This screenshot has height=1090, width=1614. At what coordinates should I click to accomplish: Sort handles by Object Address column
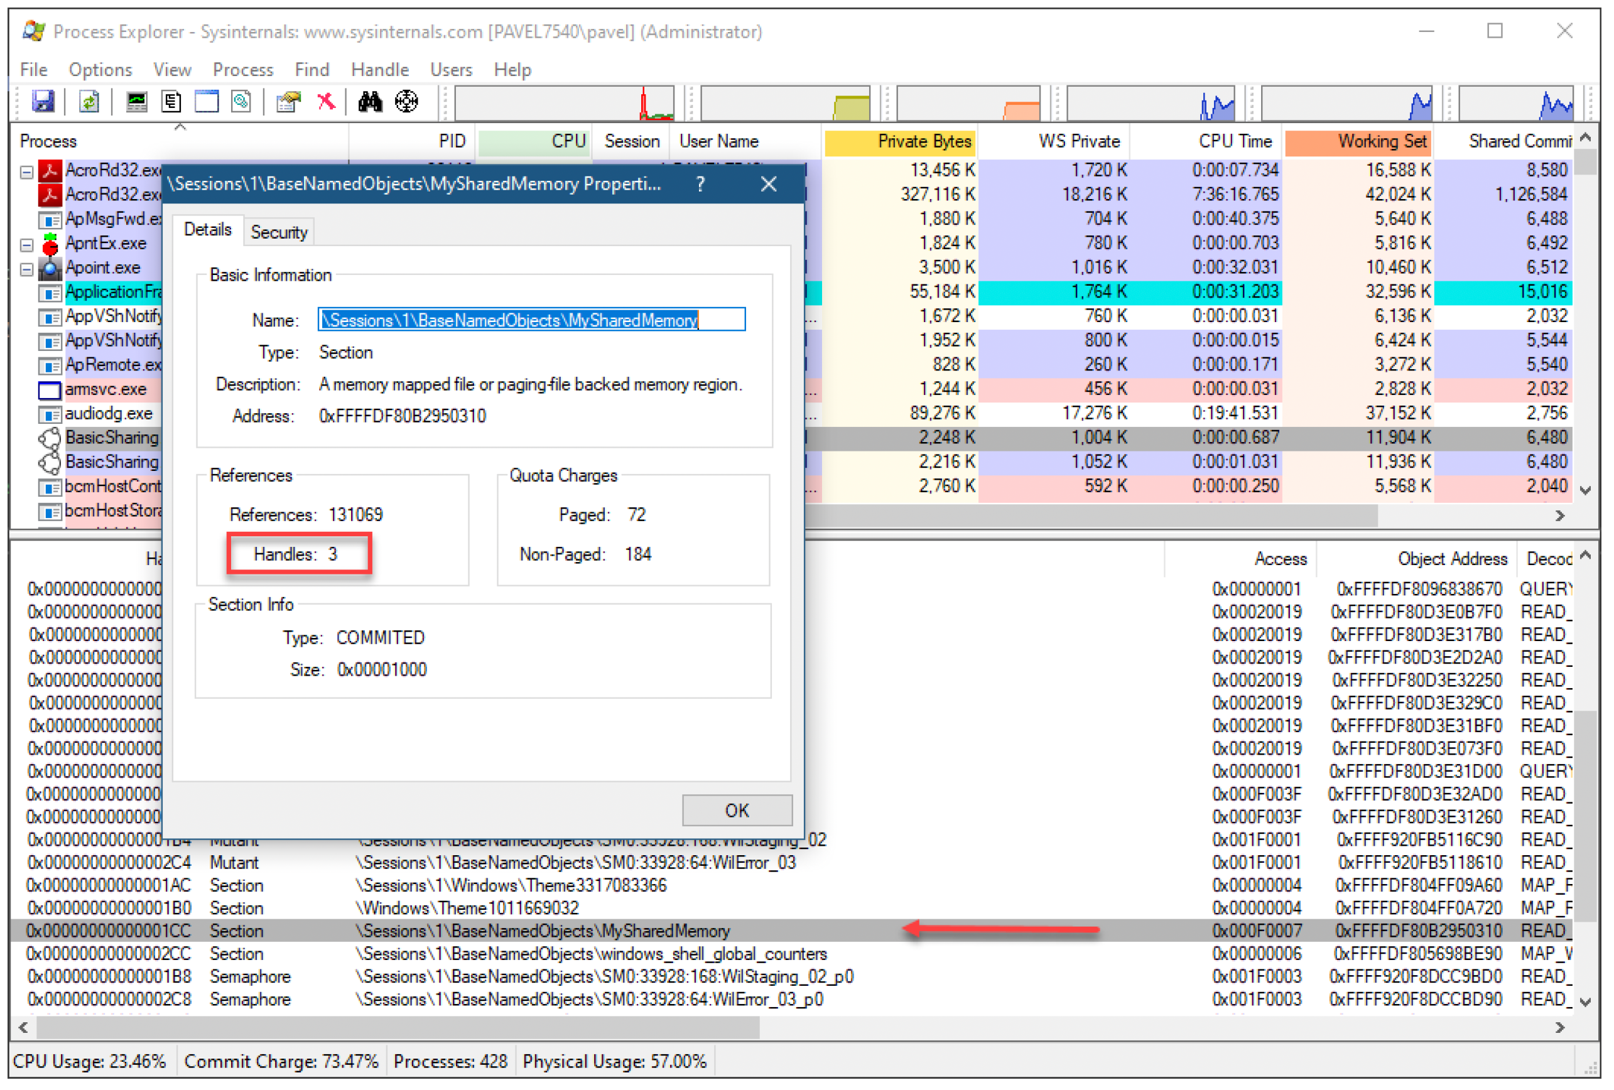(x=1417, y=559)
